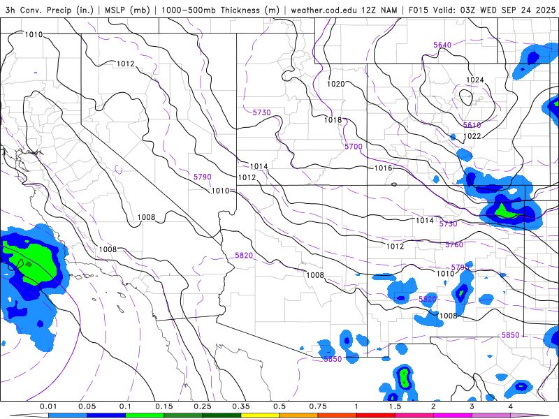This screenshot has width=559, height=419.
Task: Click the 1018 pressure contour label
Action: (x=333, y=120)
